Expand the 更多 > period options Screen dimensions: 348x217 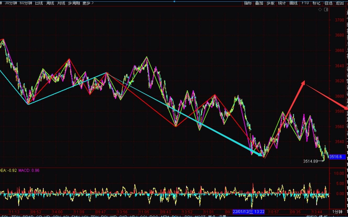tap(88, 3)
